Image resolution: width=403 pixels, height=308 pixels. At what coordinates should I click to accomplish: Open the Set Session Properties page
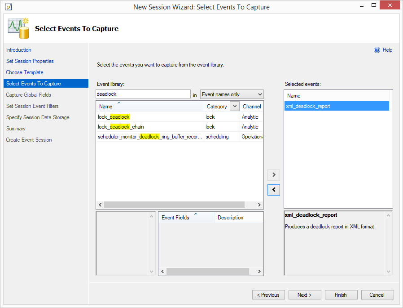tap(30, 61)
